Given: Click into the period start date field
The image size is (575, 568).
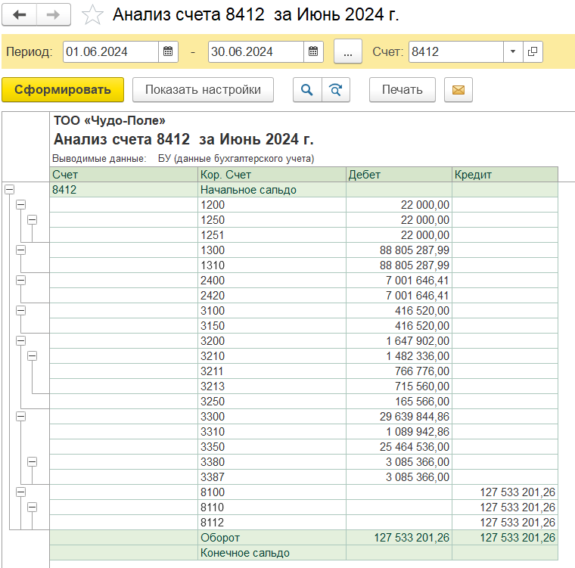Looking at the screenshot, I should tap(110, 52).
